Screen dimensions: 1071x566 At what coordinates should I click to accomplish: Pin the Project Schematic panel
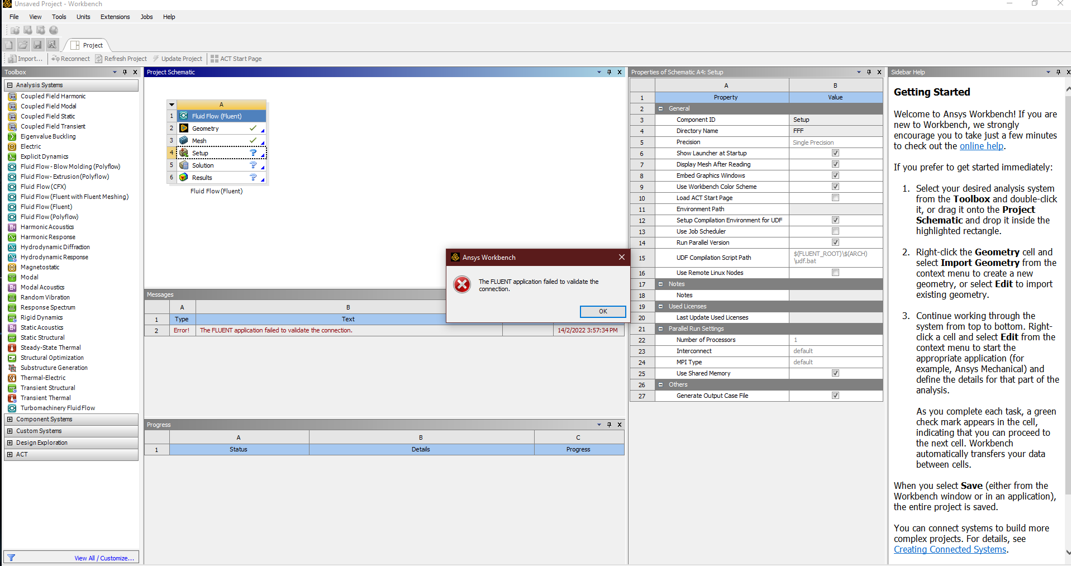click(609, 72)
